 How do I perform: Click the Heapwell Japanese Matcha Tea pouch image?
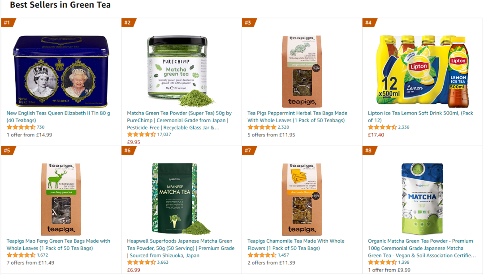point(181,199)
